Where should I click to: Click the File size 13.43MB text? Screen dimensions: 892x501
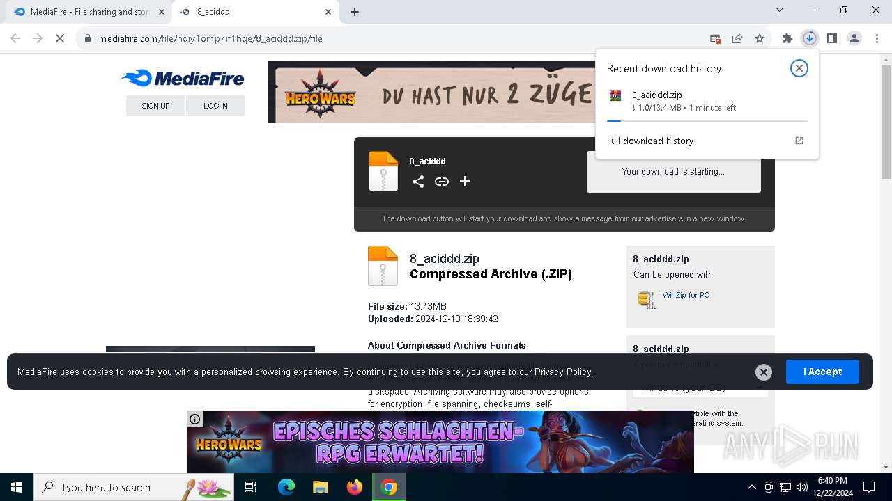(x=407, y=306)
